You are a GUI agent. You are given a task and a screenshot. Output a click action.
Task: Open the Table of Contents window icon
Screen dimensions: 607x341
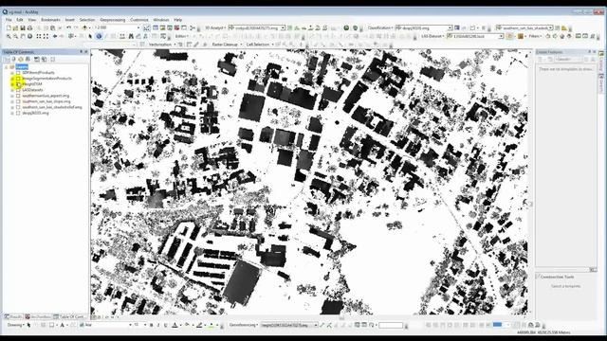click(x=156, y=27)
